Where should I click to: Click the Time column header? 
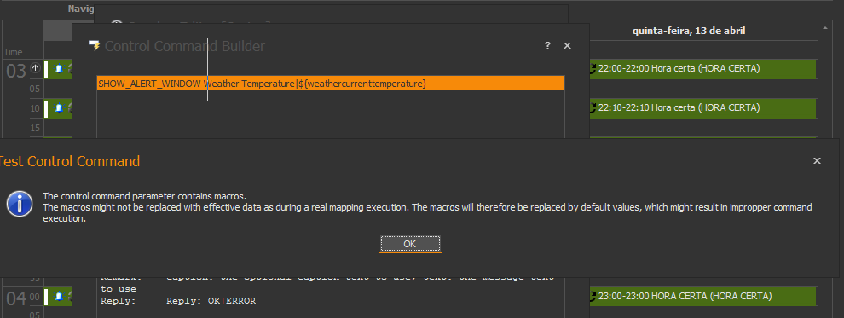tap(14, 52)
